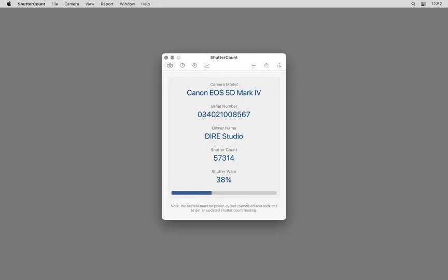
Task: Click the ShutterCount window title
Action: click(x=223, y=58)
